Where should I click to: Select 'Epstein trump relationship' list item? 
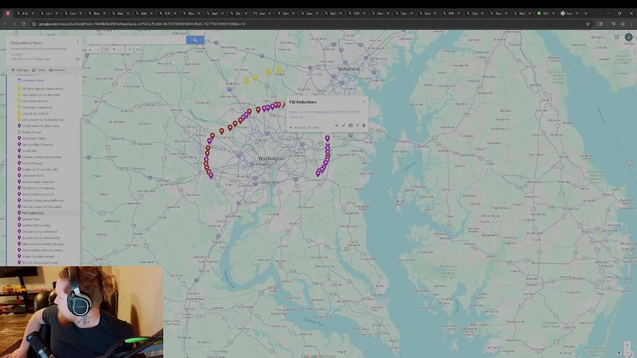pyautogui.click(x=41, y=238)
